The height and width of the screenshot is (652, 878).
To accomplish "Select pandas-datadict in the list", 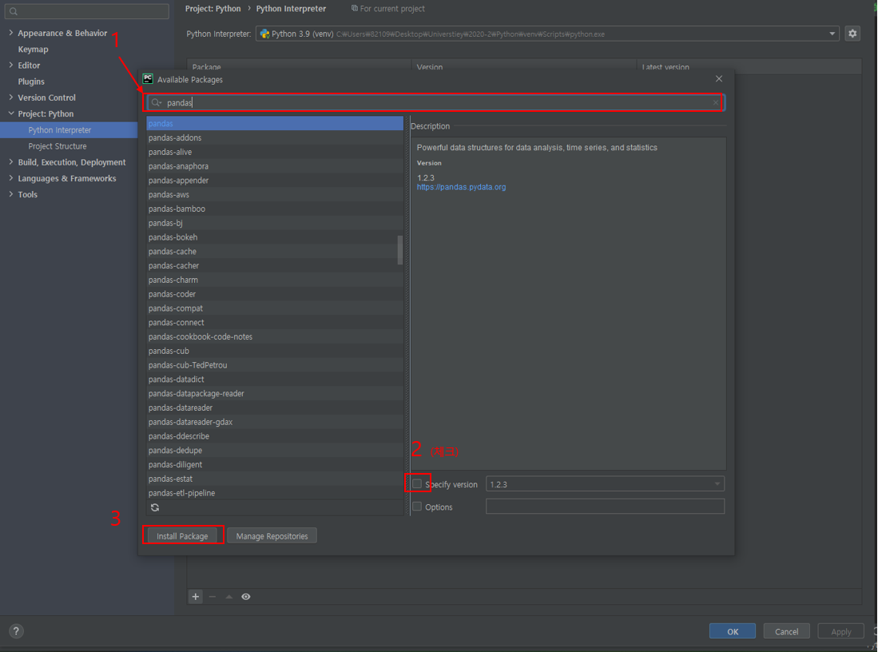I will point(274,380).
